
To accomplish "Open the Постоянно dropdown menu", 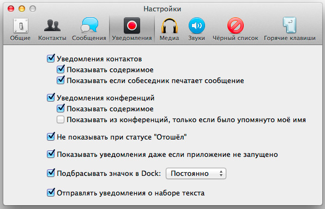I will coord(196,173).
